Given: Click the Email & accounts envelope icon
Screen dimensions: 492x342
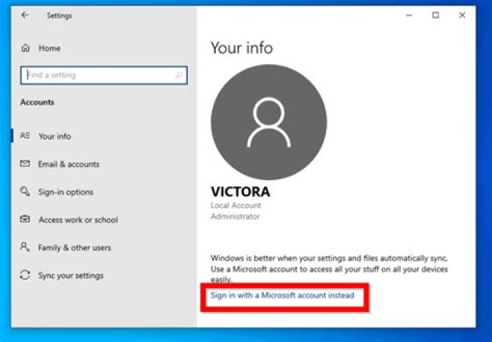Looking at the screenshot, I should click(x=25, y=163).
